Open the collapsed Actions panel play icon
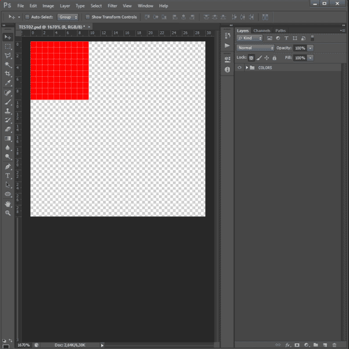Image resolution: width=349 pixels, height=349 pixels. click(x=227, y=45)
